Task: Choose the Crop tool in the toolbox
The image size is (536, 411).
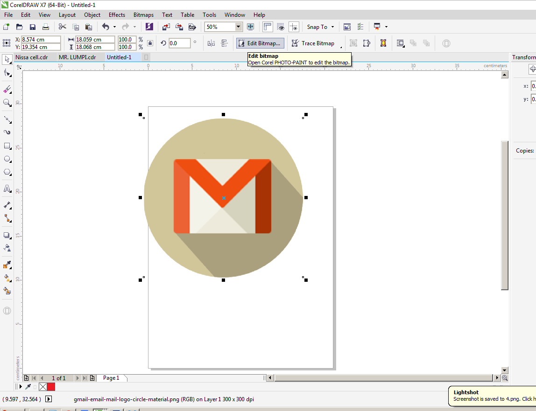Action: point(7,90)
